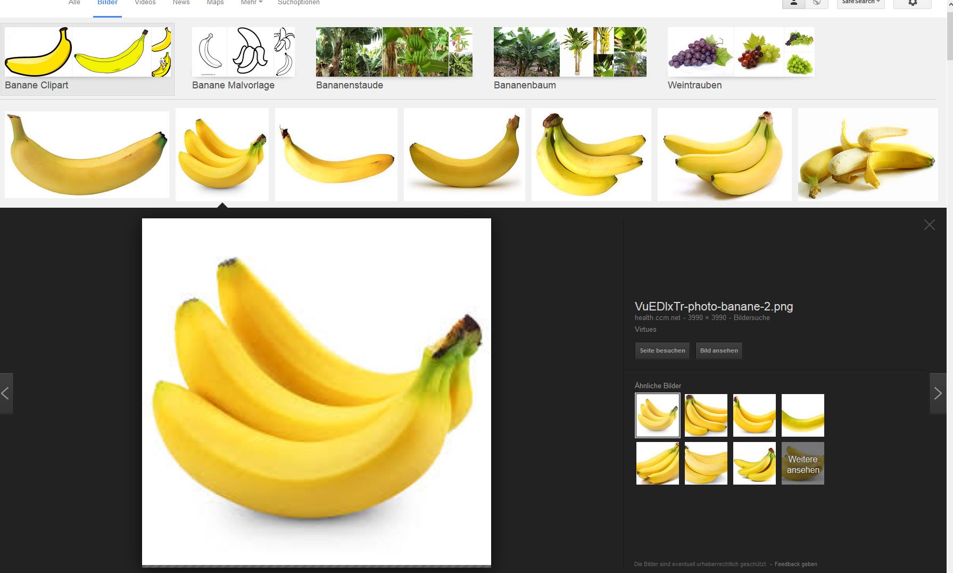This screenshot has width=953, height=573.
Task: Toggle global results globe icon
Action: click(x=816, y=3)
